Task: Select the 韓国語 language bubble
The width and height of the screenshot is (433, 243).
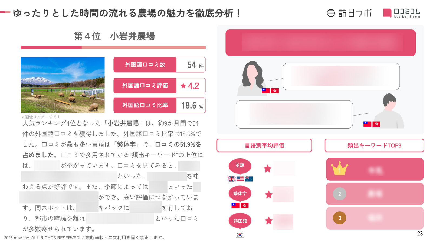Action: (x=240, y=221)
